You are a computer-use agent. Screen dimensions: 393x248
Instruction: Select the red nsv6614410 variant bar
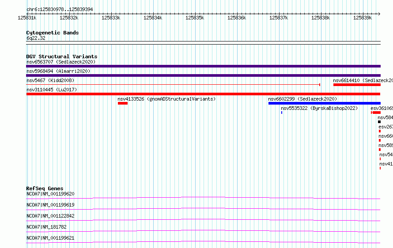[357, 85]
